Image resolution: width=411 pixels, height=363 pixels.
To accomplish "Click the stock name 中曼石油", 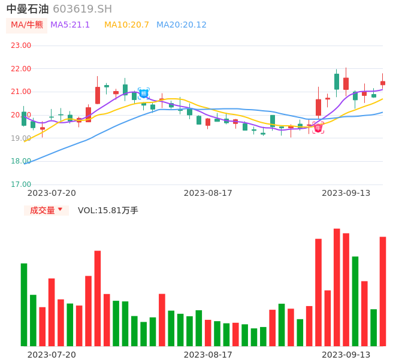I will [x=28, y=9].
